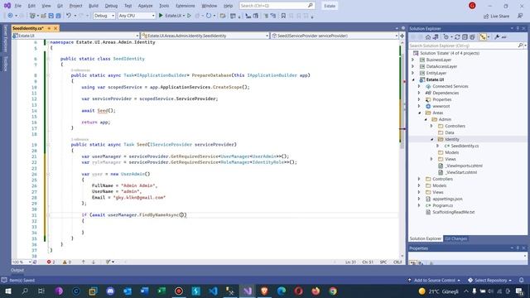Viewport: 530px width, 298px height.
Task: Switch to the Git Changes tab
Action: pos(455,238)
